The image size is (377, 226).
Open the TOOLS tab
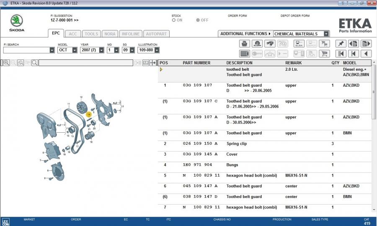pos(91,34)
